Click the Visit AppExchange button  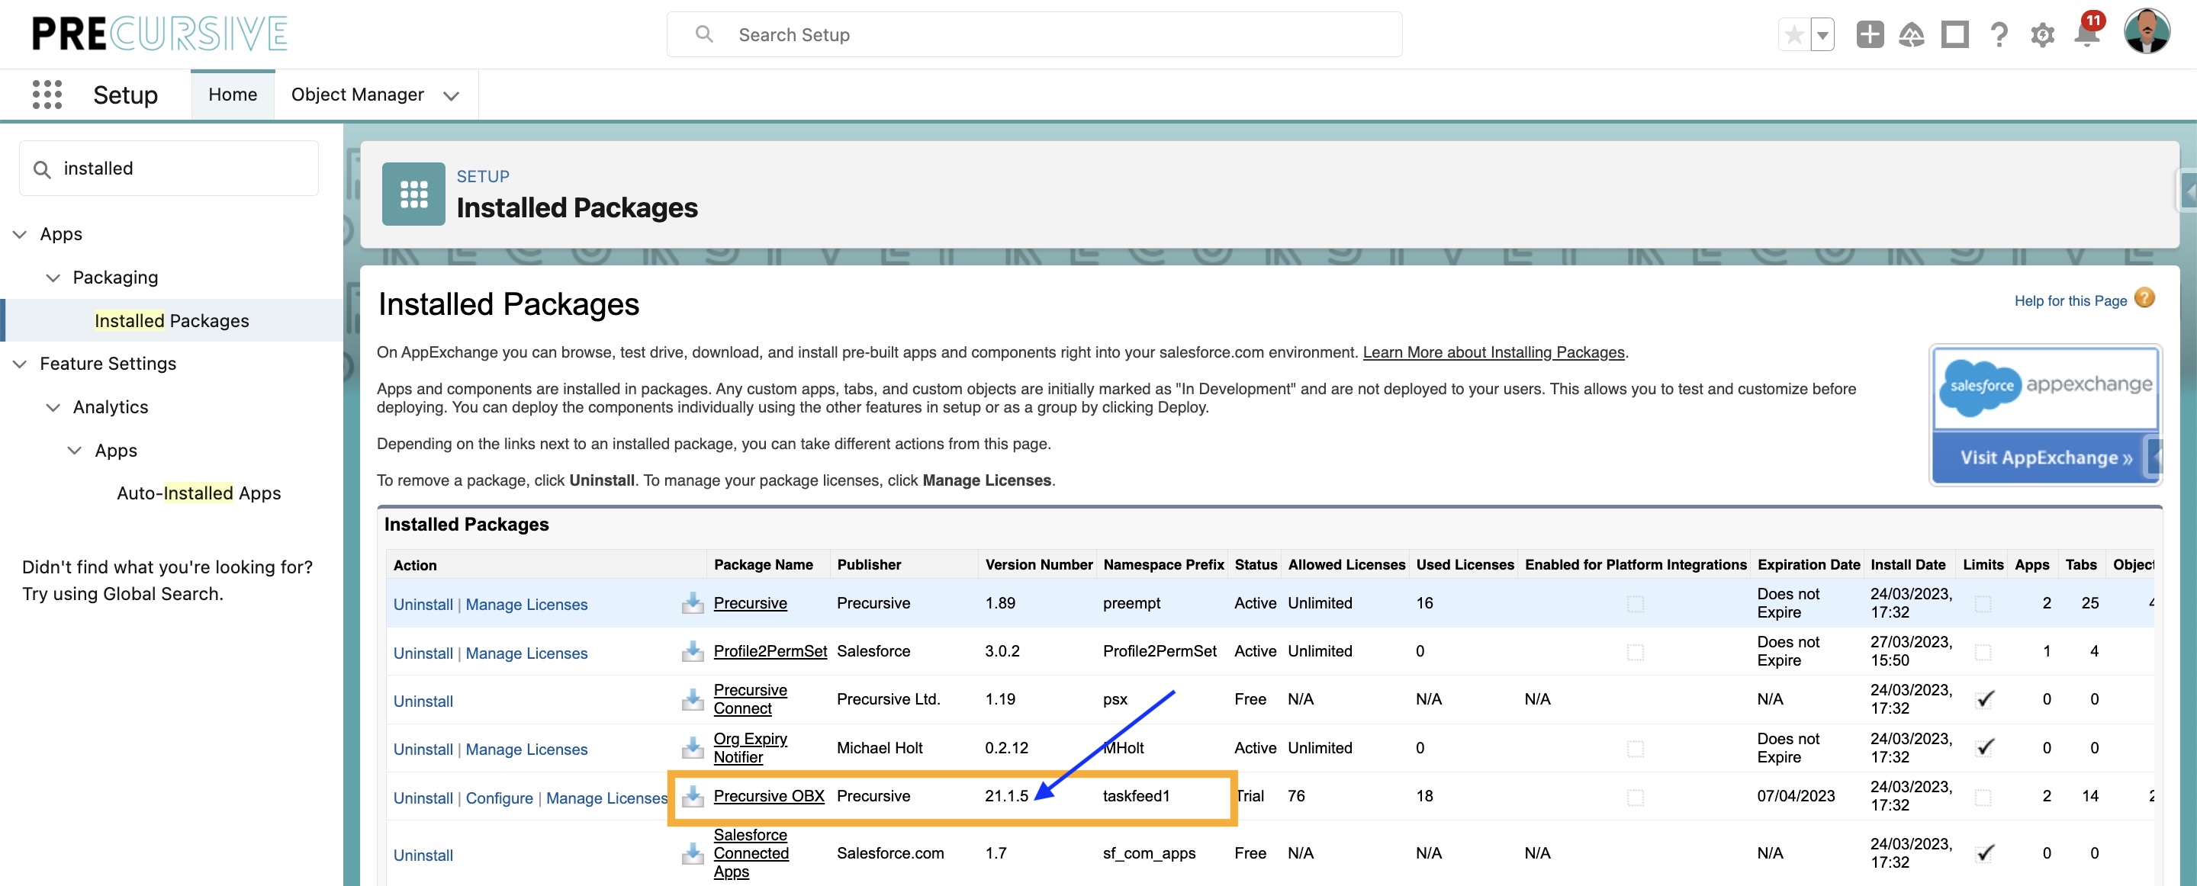click(x=2045, y=458)
